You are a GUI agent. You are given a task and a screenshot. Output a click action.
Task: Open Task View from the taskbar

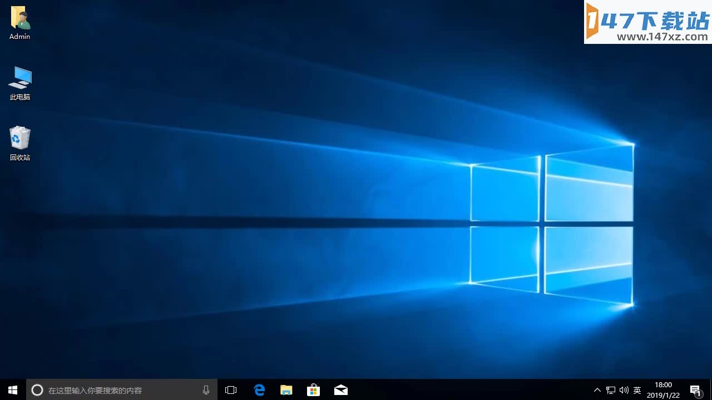(x=231, y=390)
